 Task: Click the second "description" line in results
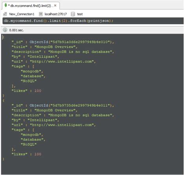(63, 115)
